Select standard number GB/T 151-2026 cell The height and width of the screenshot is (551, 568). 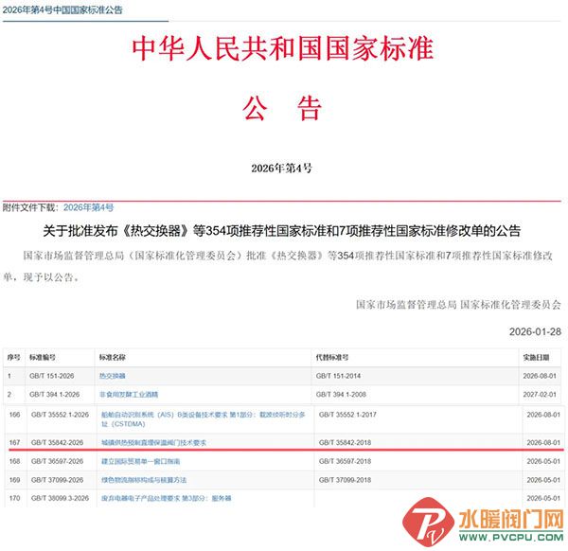tap(53, 376)
